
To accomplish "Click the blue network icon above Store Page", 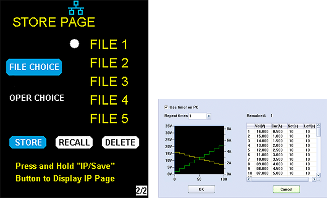I will pos(76,8).
